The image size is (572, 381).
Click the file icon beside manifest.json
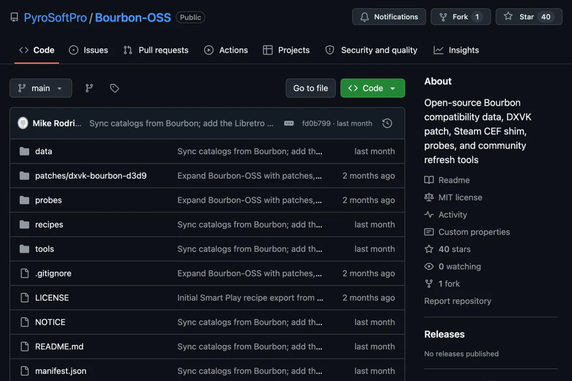pos(25,371)
